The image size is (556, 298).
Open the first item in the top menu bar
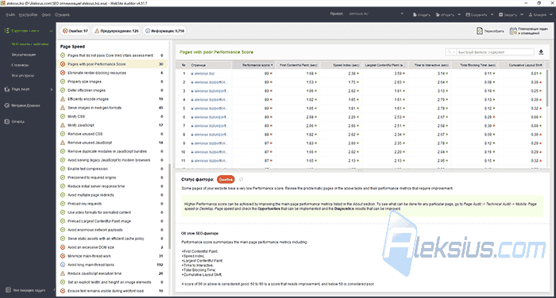coord(10,15)
